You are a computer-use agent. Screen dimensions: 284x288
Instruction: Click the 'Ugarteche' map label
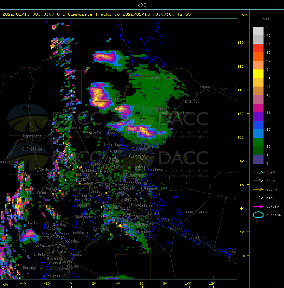click(x=84, y=217)
